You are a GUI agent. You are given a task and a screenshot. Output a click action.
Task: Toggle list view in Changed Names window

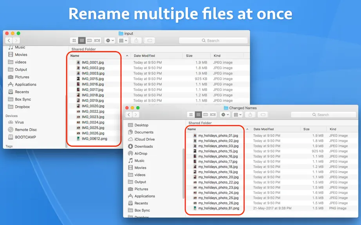pos(198,114)
